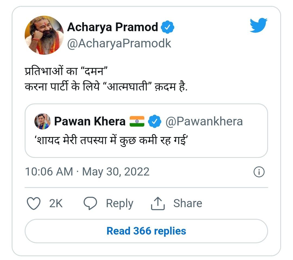
Task: Open Acharya Pramod's profile picture
Action: coord(44,35)
